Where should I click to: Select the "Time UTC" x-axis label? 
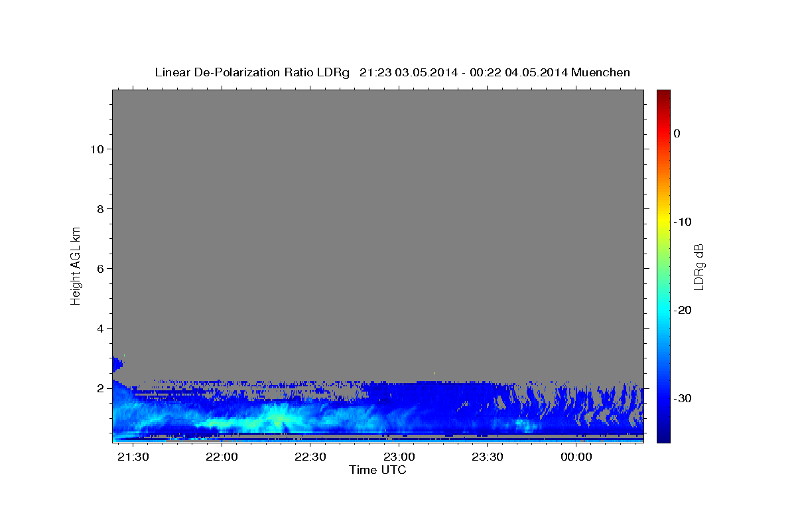[x=377, y=470]
